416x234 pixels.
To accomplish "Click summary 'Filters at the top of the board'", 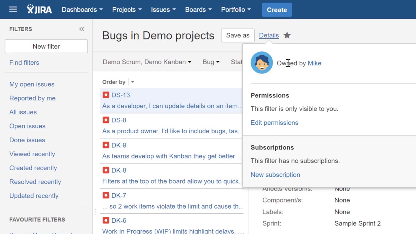I will (172, 181).
